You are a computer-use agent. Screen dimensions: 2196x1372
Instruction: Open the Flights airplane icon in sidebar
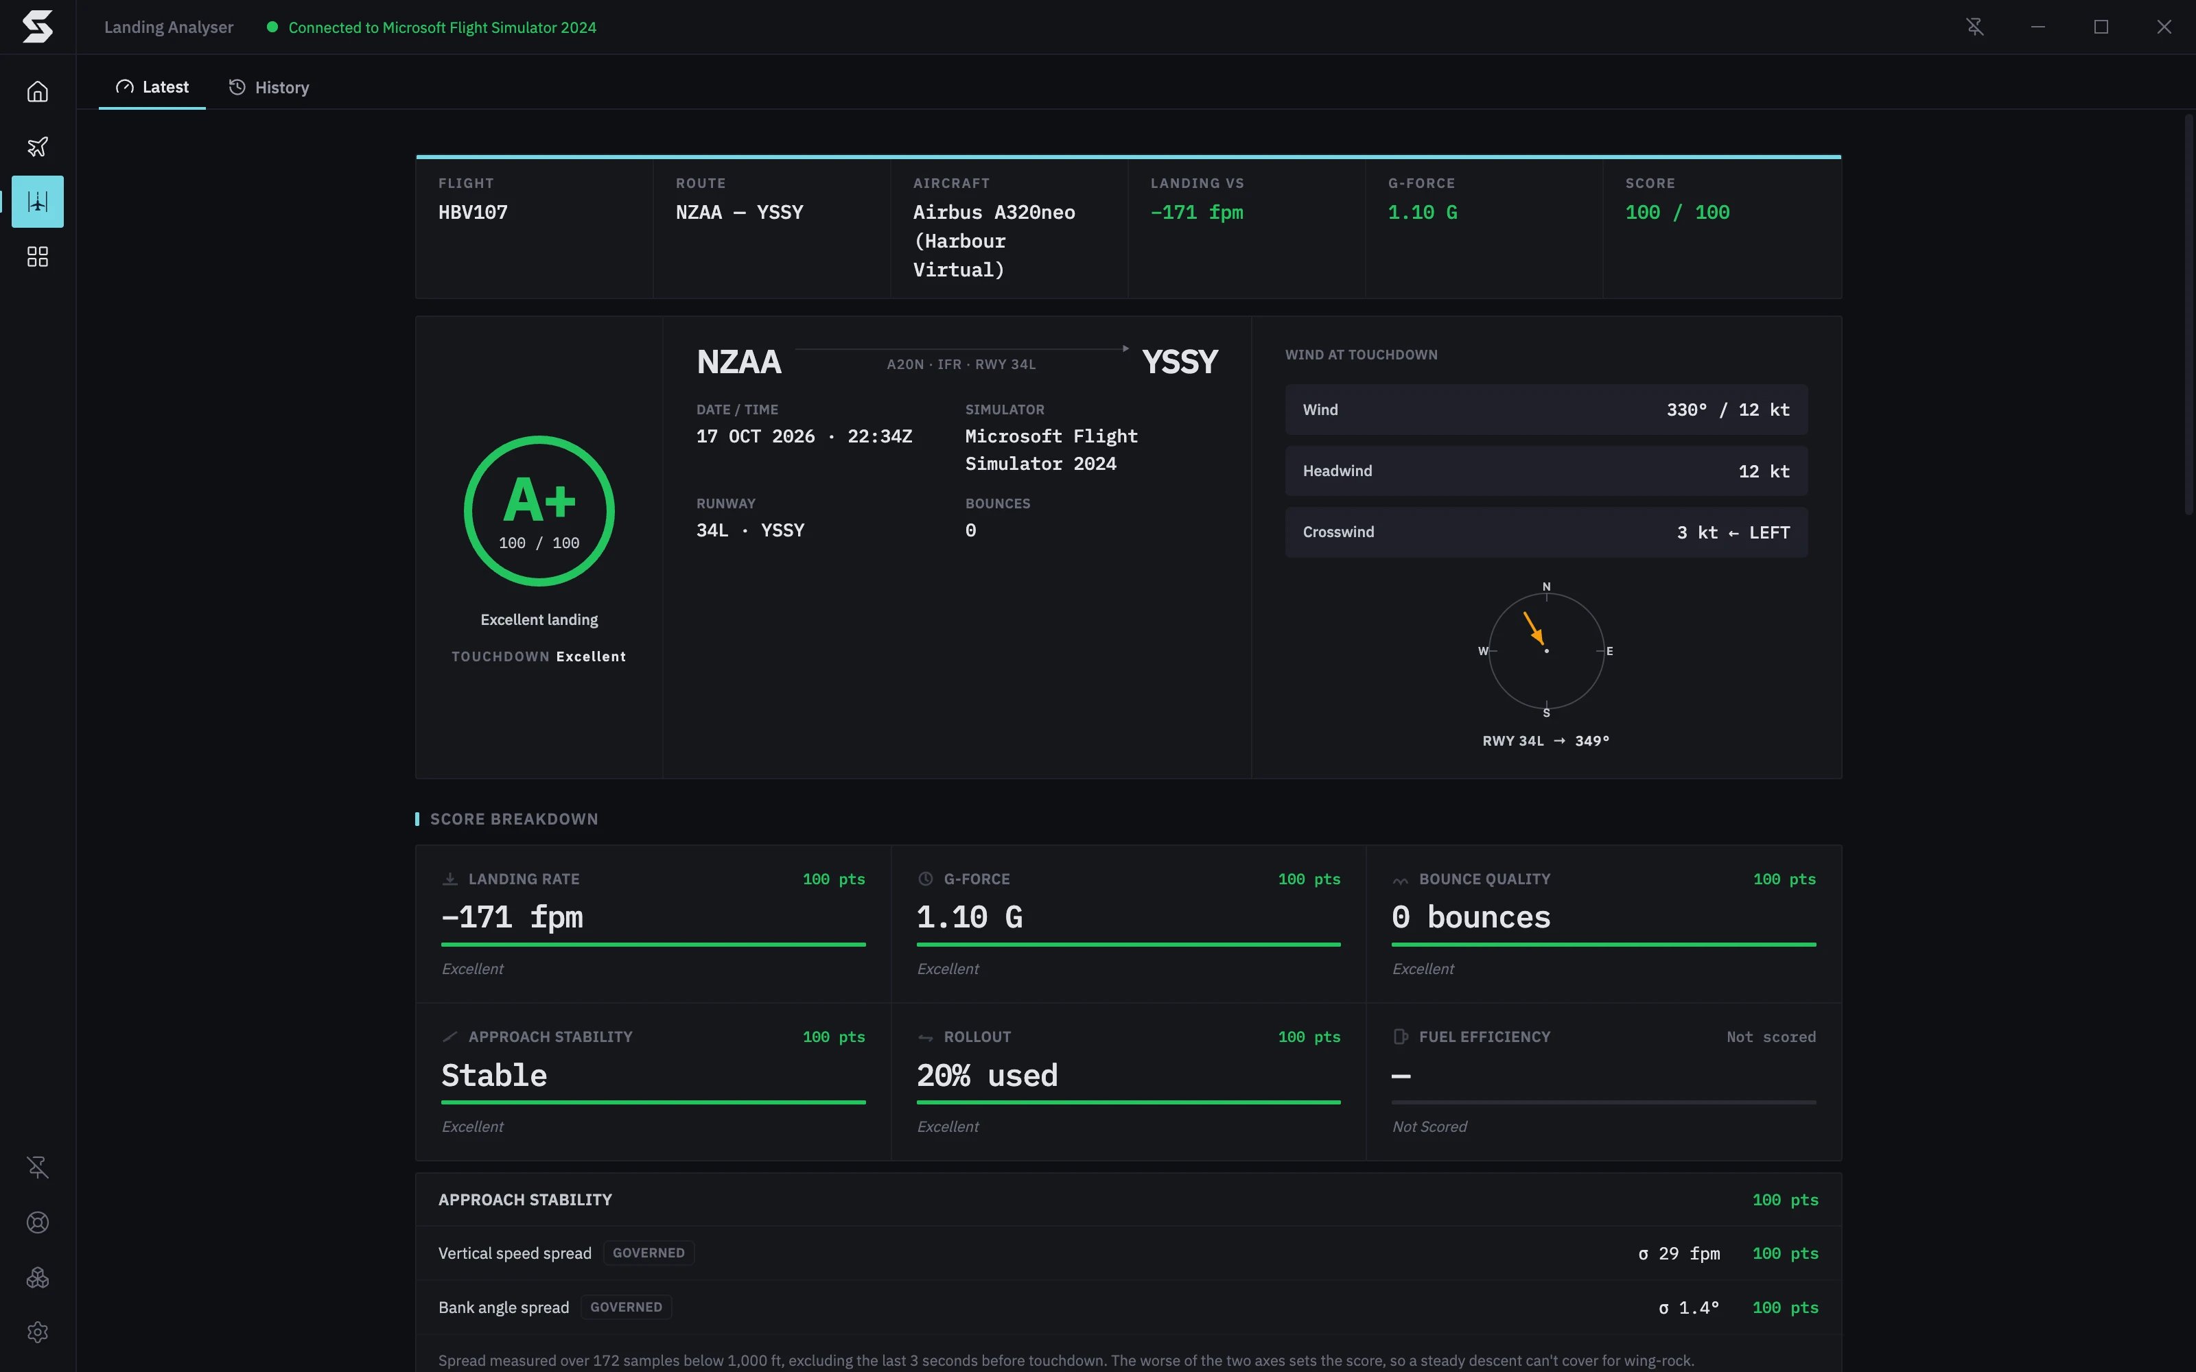(37, 147)
